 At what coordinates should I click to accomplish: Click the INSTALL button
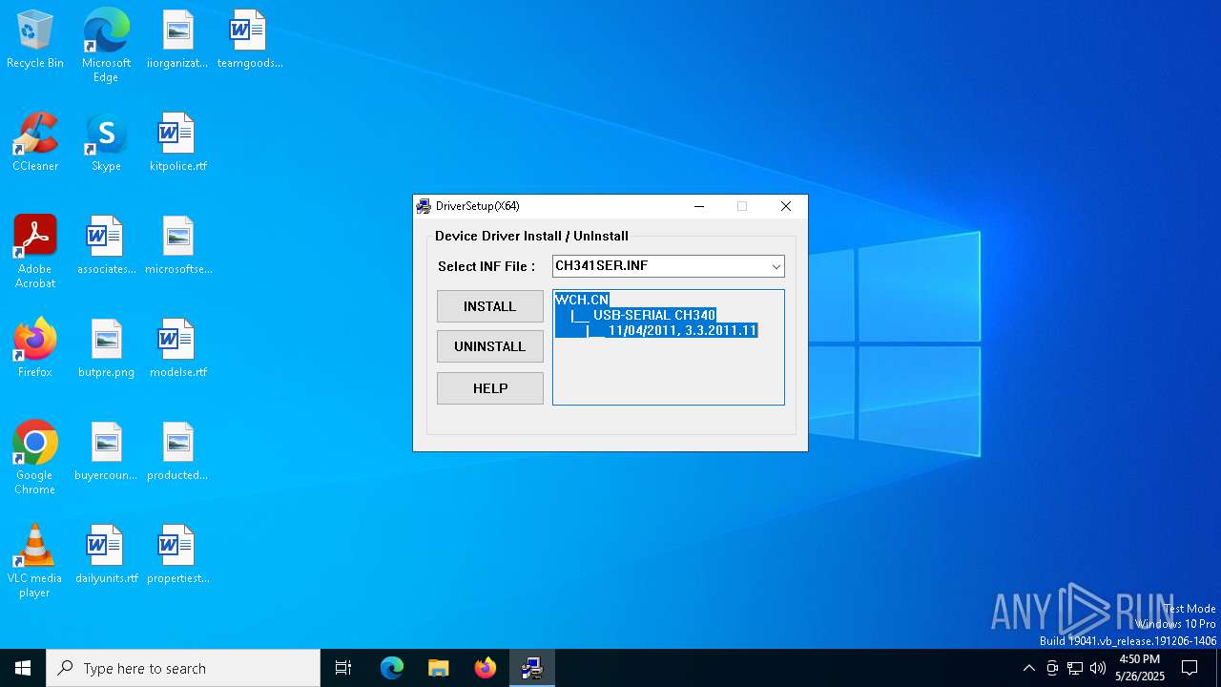490,306
